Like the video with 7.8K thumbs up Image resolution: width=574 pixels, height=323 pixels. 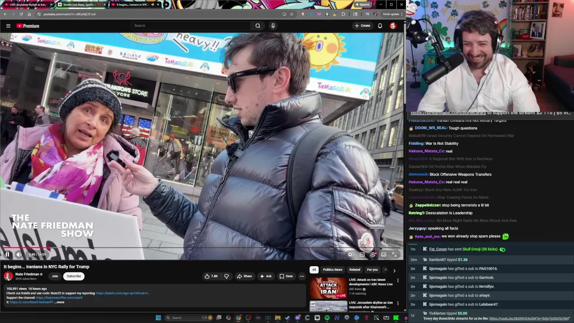211,276
